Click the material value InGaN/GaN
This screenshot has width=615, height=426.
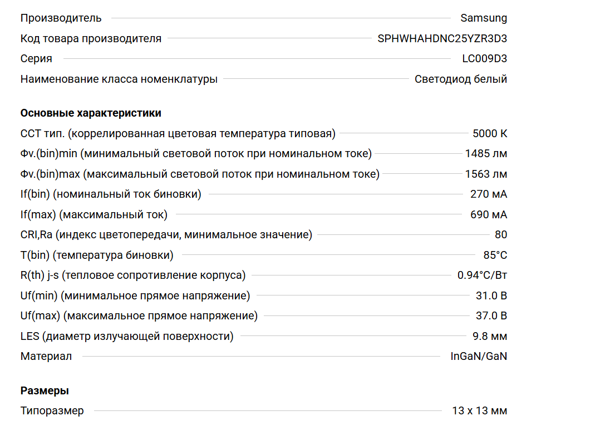tap(479, 356)
